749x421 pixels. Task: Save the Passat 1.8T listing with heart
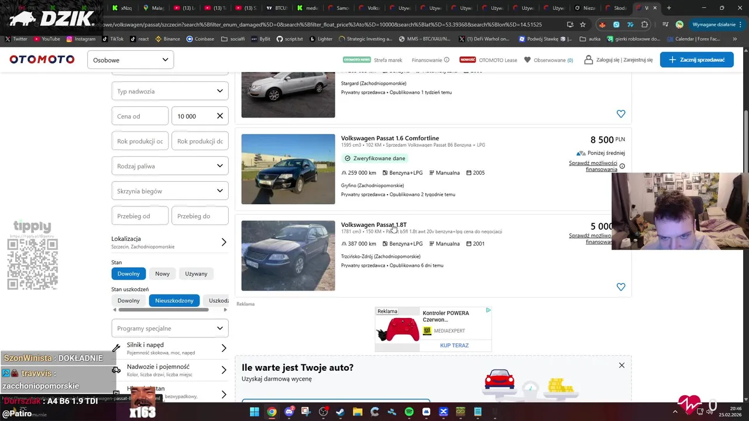621,287
